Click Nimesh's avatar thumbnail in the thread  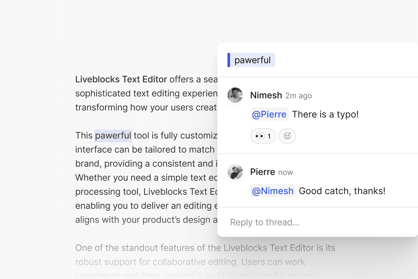pyautogui.click(x=235, y=95)
